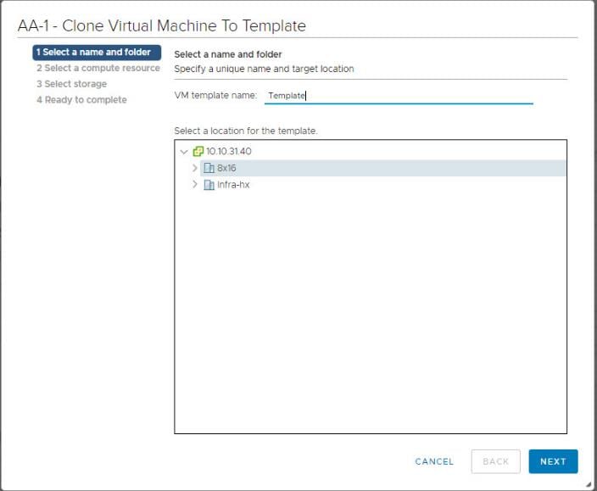Expand the Infra-hx datacenter node

[x=195, y=185]
